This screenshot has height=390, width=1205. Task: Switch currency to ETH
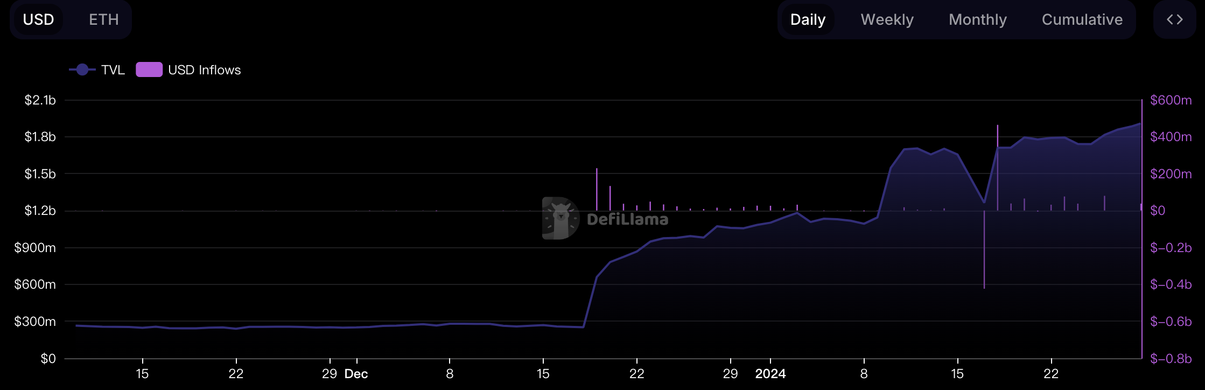coord(104,20)
